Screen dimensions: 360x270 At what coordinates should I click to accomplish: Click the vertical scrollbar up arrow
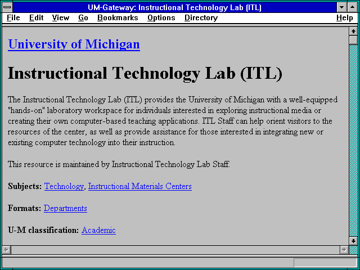click(x=353, y=31)
